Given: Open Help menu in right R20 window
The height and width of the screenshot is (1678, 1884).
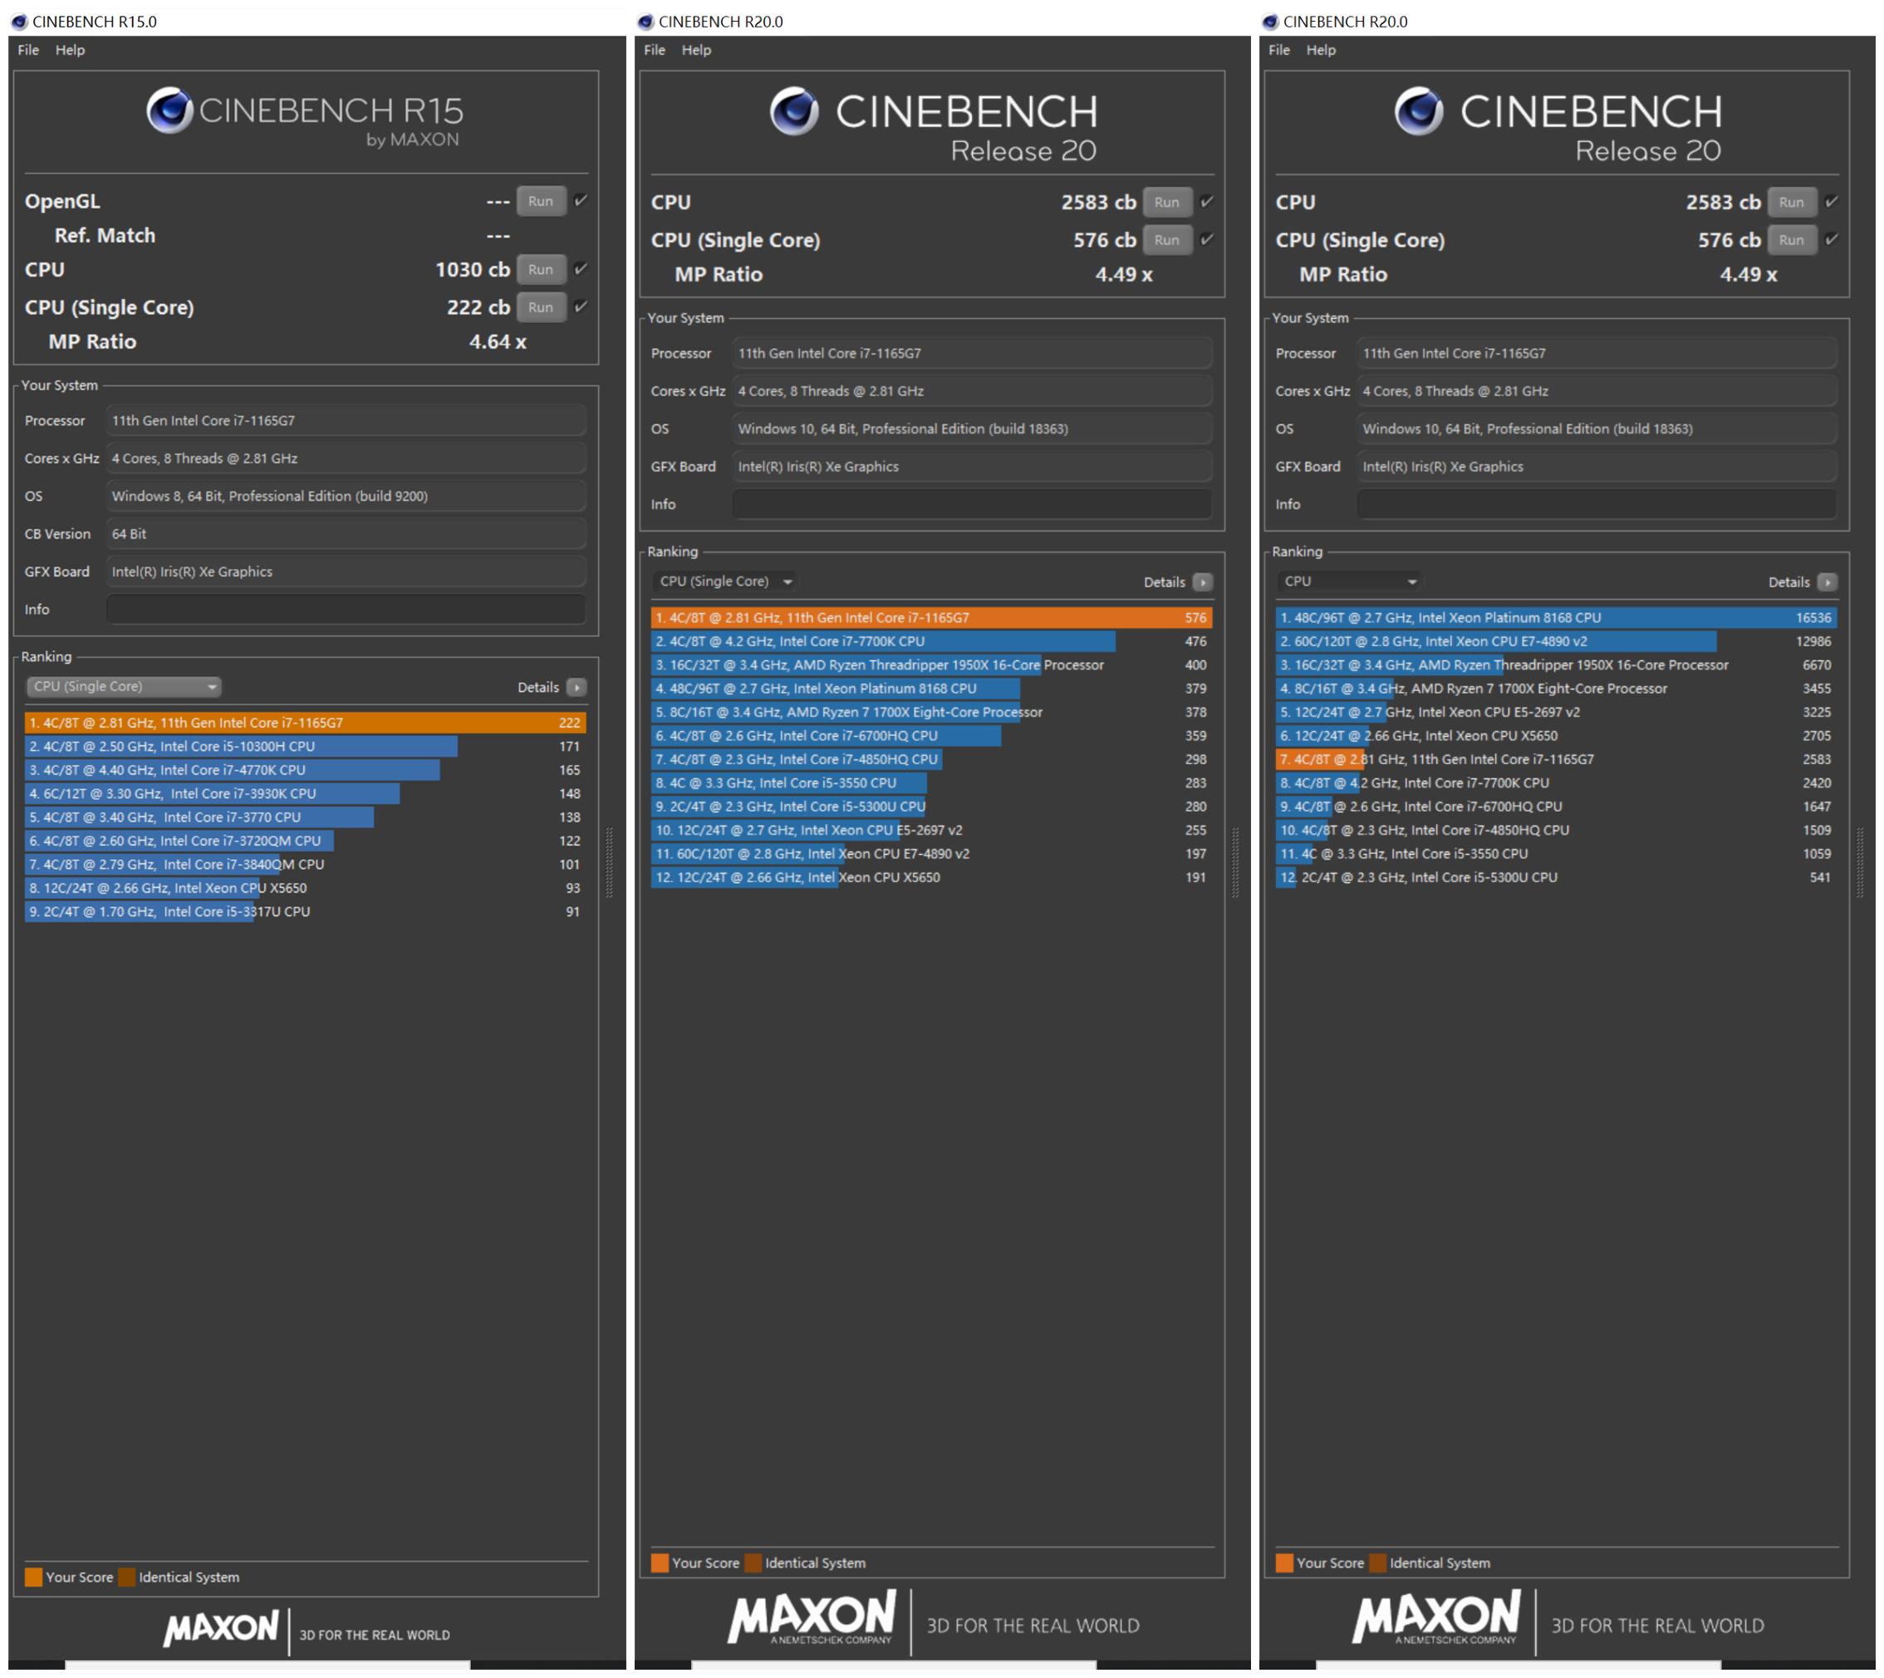Looking at the screenshot, I should [x=1320, y=50].
